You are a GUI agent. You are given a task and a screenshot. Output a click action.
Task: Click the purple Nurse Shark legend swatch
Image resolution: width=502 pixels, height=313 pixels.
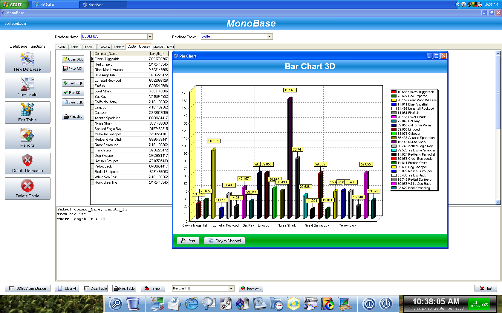(x=394, y=142)
